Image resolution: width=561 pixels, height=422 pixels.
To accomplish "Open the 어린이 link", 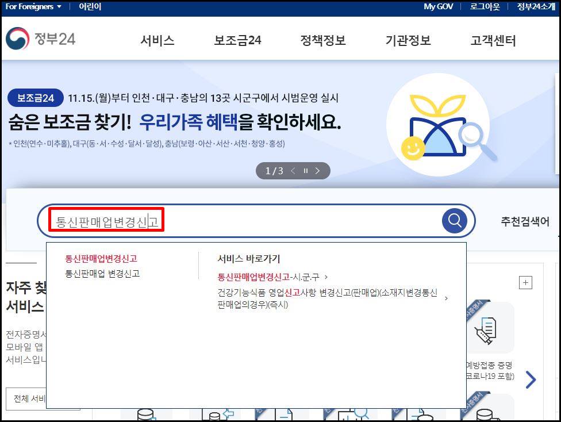I will pos(90,6).
